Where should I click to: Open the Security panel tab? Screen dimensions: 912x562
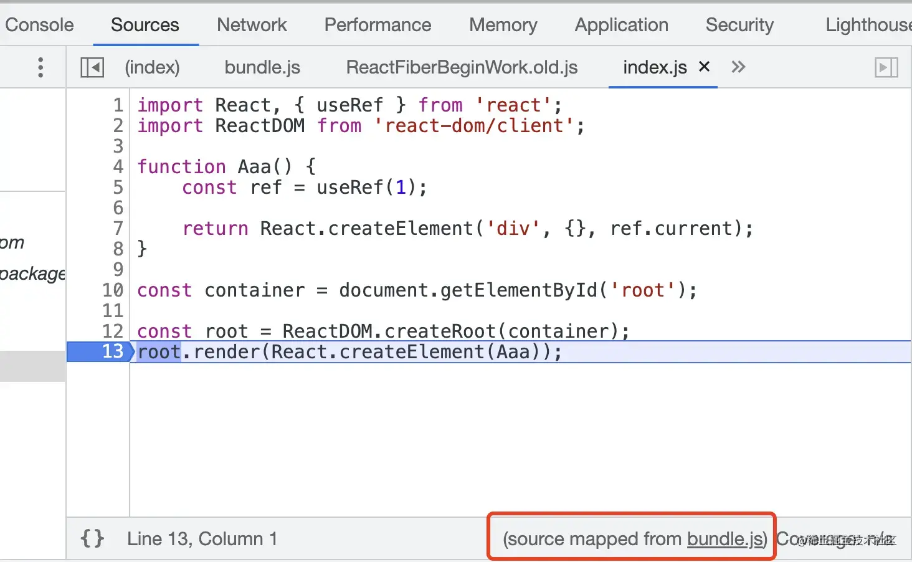pyautogui.click(x=739, y=25)
